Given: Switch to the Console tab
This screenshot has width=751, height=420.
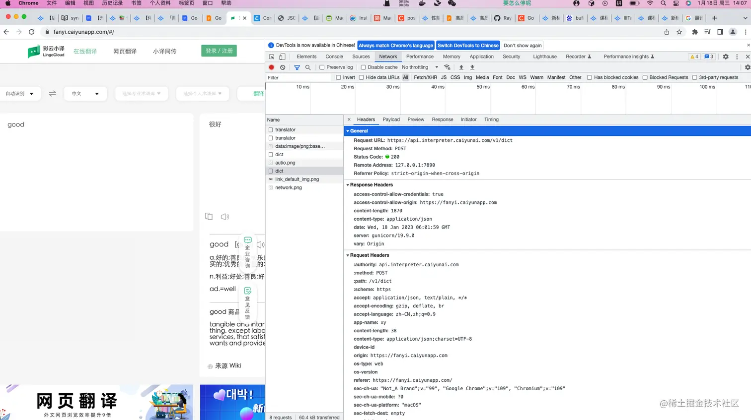Looking at the screenshot, I should pos(334,57).
